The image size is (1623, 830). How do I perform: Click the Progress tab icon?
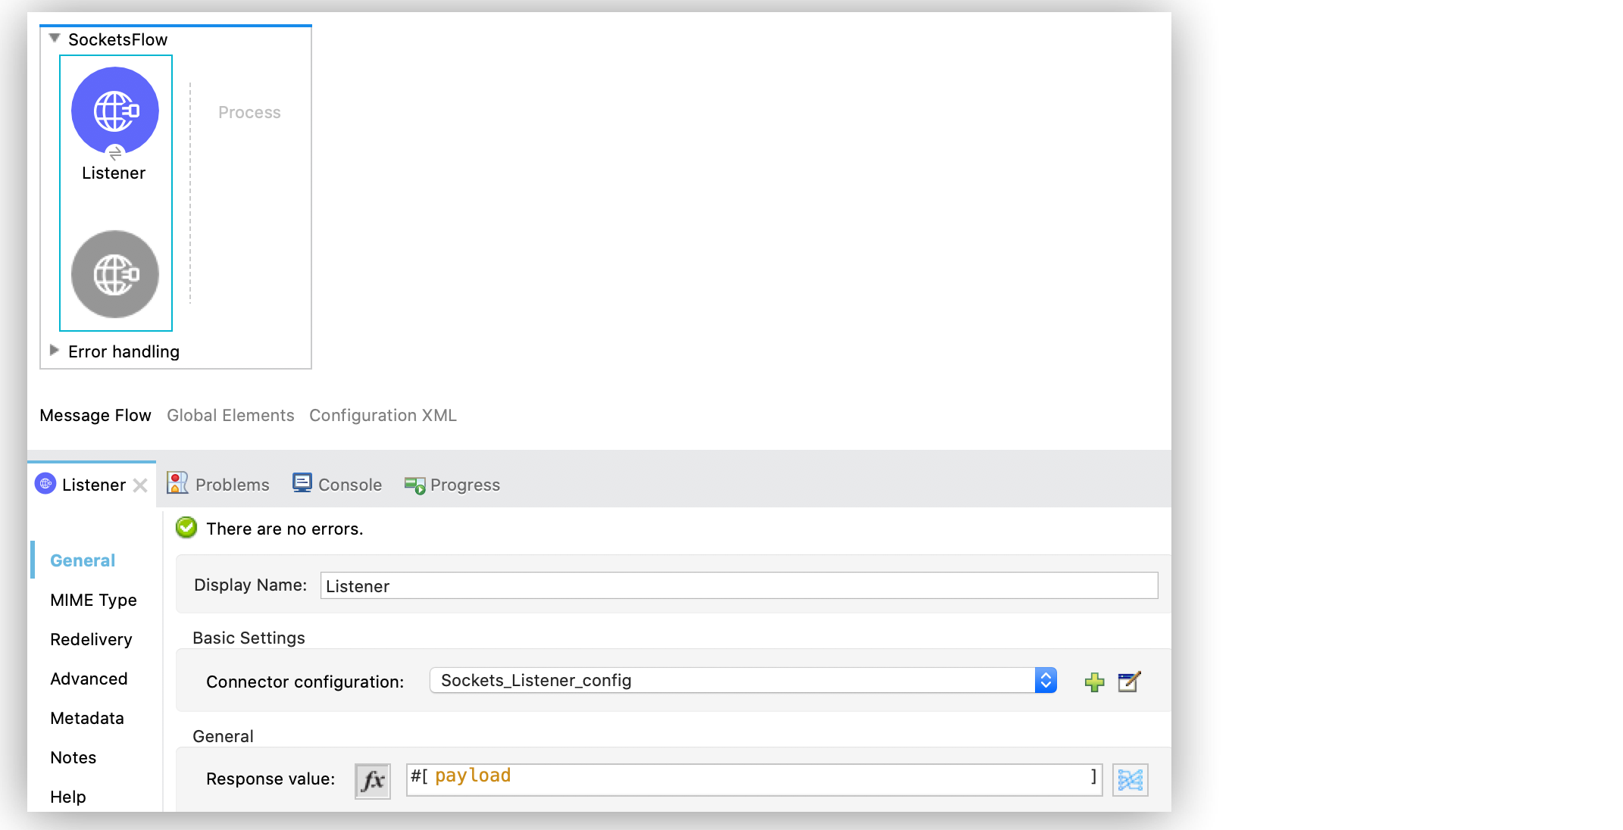pos(414,485)
